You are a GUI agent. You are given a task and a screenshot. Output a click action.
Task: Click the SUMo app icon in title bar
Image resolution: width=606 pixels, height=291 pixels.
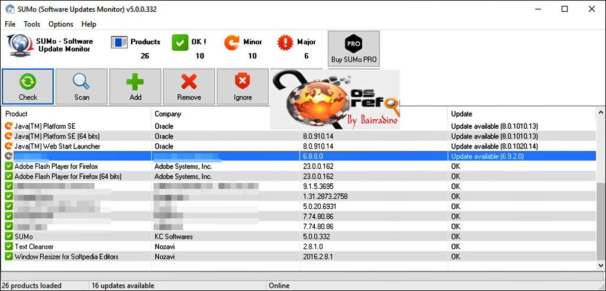(9, 9)
